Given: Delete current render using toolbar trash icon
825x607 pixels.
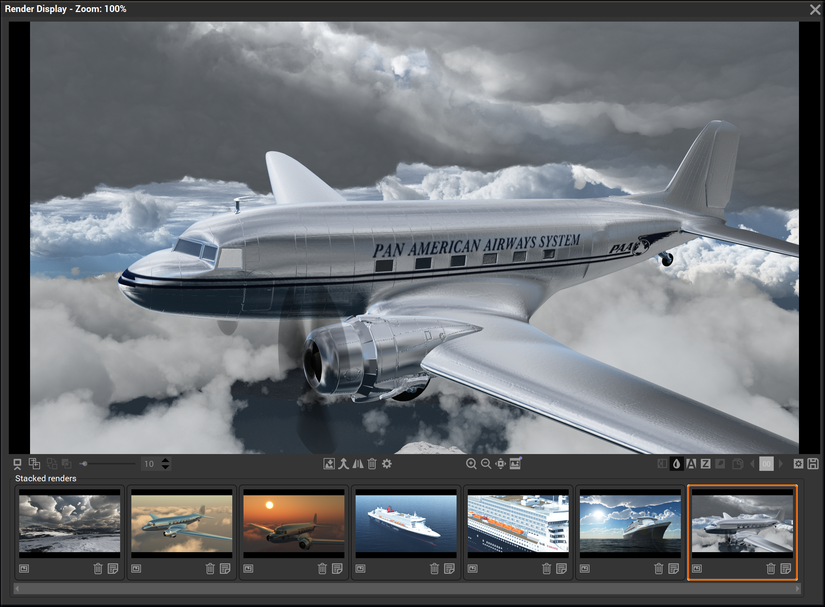Looking at the screenshot, I should point(372,464).
